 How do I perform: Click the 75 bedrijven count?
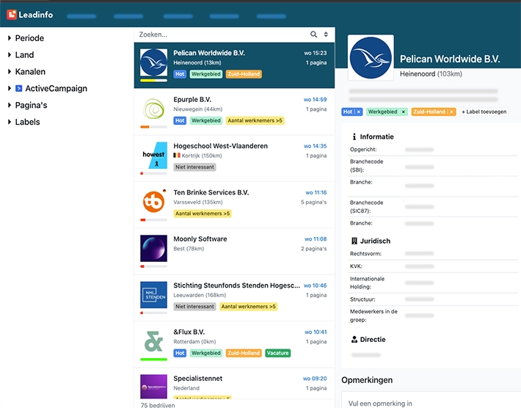(x=158, y=405)
